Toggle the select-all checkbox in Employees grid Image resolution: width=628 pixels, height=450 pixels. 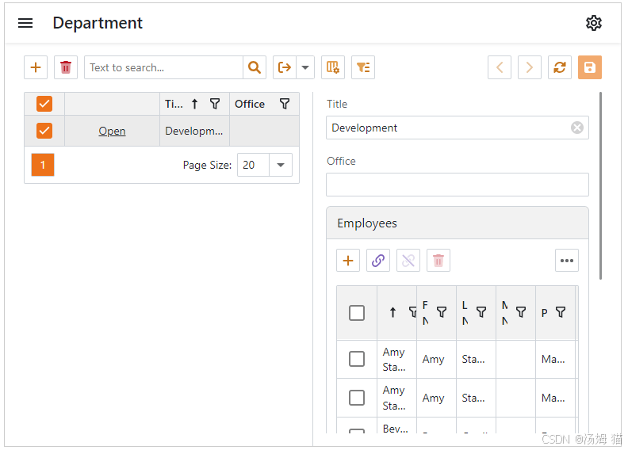357,313
